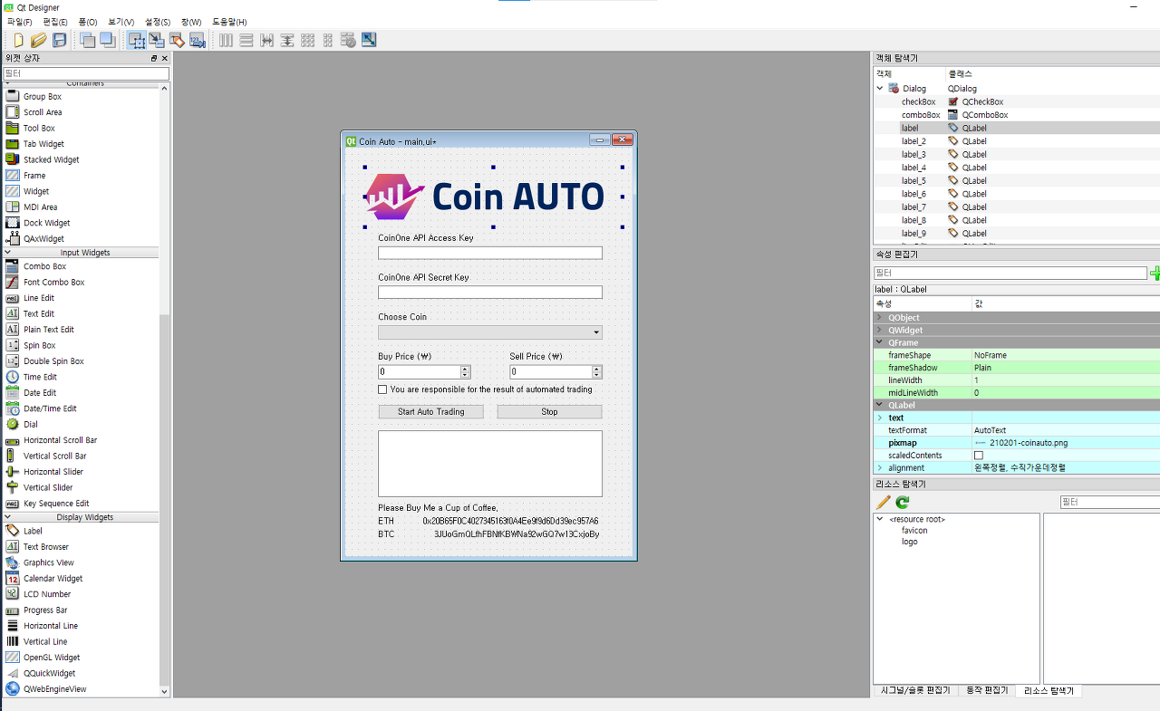Open the 도움말(H) menu
1160x711 pixels.
pyautogui.click(x=229, y=22)
